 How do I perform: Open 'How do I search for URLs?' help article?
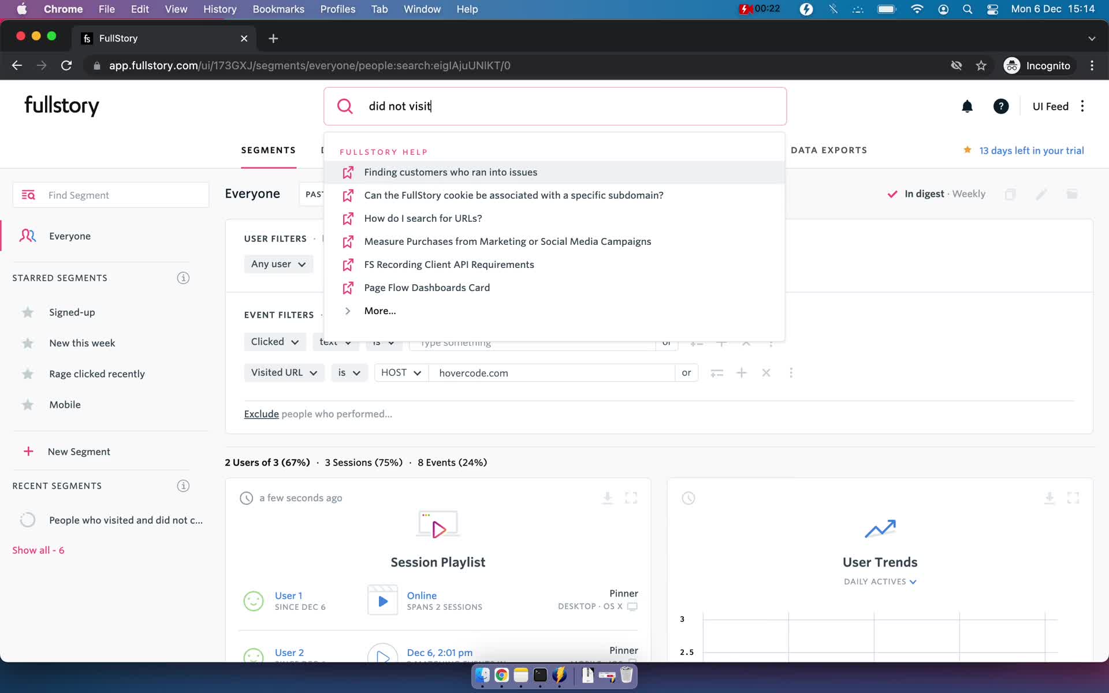554,218
